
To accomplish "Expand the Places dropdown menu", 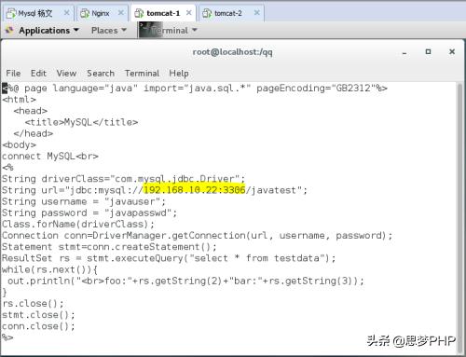I will click(x=109, y=30).
